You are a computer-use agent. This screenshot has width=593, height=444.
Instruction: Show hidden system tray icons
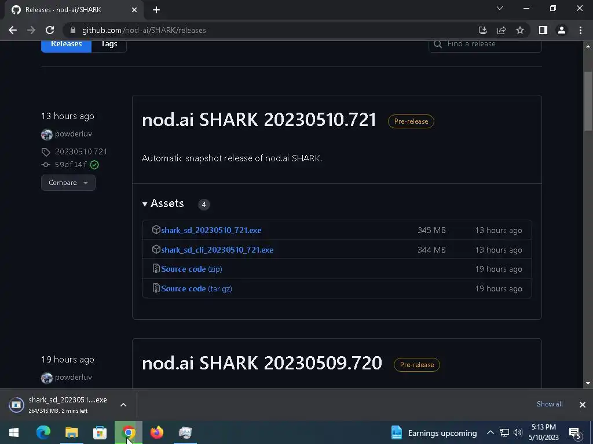point(490,432)
